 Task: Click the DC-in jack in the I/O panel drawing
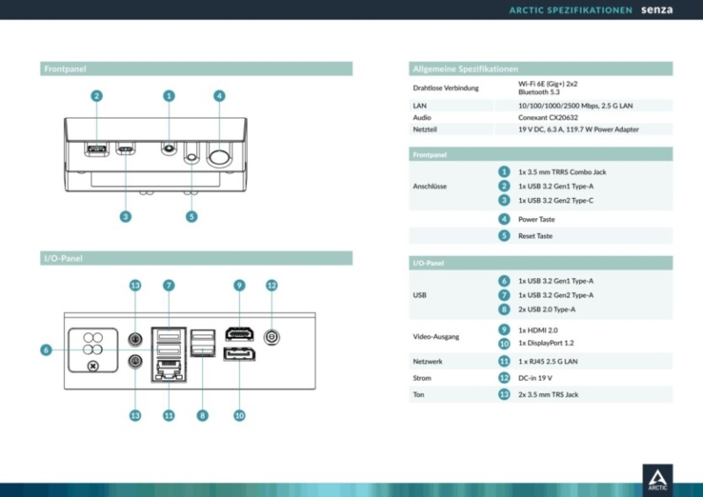click(x=272, y=337)
